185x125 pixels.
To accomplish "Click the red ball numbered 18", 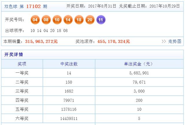I will pyautogui.click(x=79, y=20).
